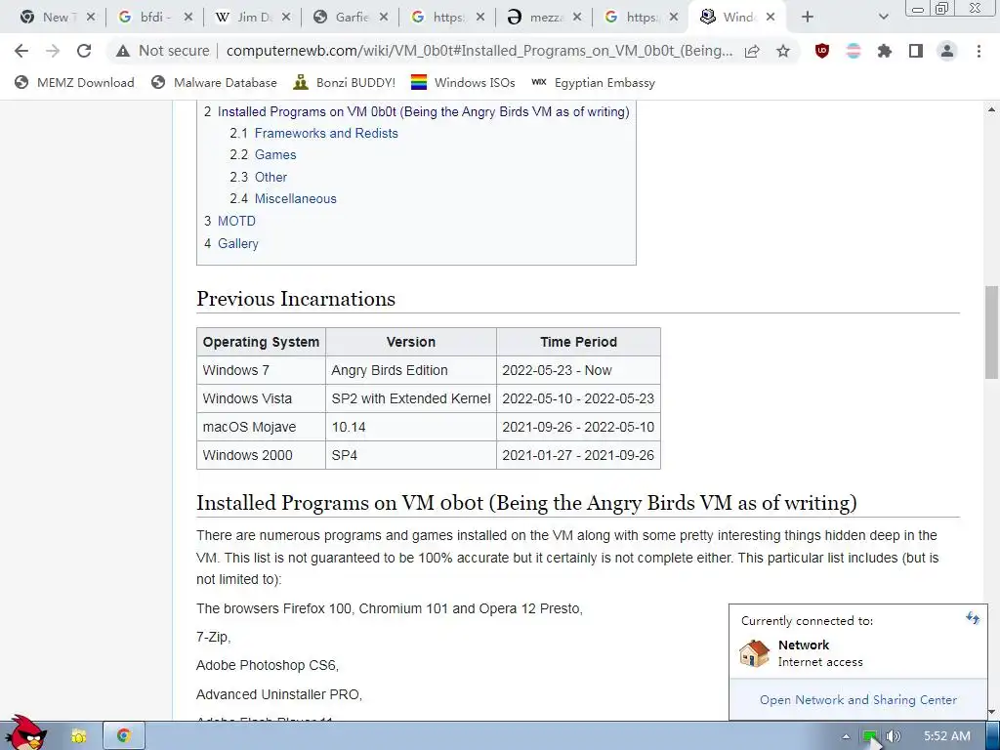This screenshot has height=750, width=1000.
Task: Jump to the Other section link
Action: click(x=271, y=178)
